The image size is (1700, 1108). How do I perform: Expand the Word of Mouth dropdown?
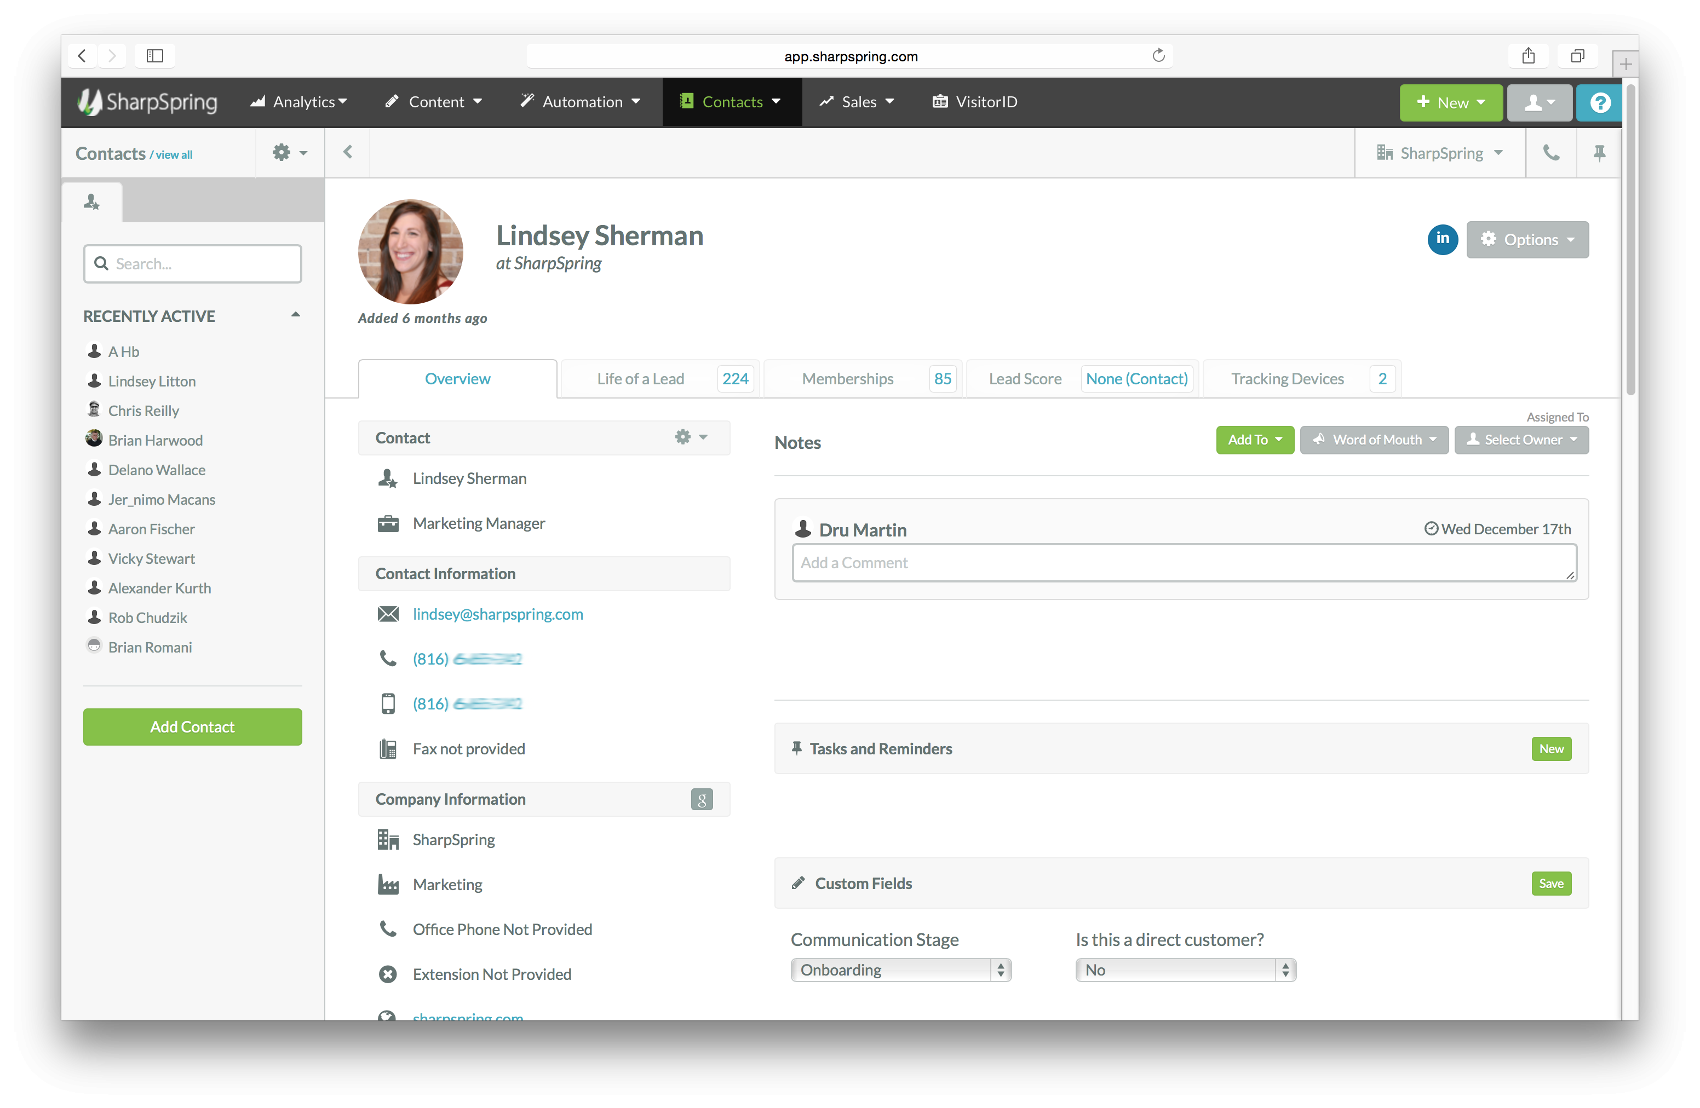tap(1374, 440)
